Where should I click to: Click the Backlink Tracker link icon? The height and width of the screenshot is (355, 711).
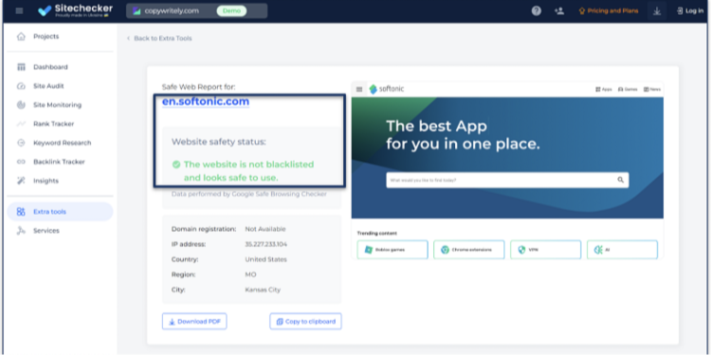[x=21, y=162]
